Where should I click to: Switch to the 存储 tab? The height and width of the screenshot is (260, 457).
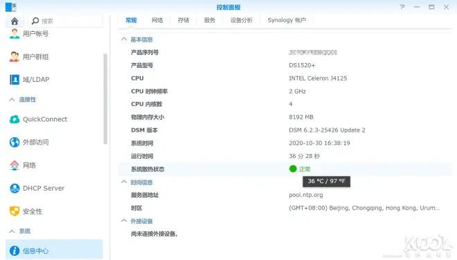tap(183, 20)
